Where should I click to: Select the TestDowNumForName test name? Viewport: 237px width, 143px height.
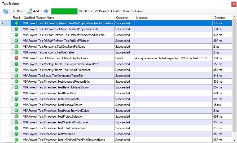point(54,47)
